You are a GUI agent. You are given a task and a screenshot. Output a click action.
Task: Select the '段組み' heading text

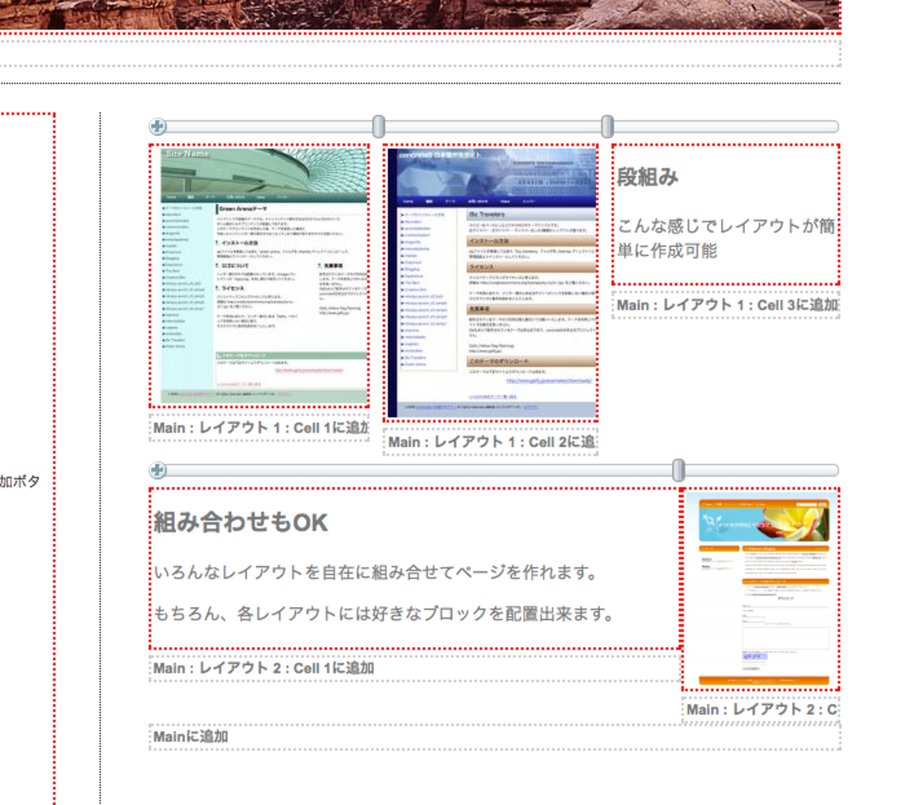coord(648,177)
